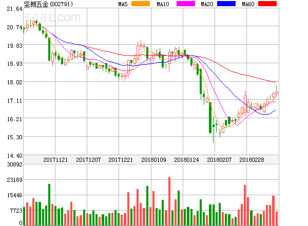
Task: Click the 20171221 date label
Action: pyautogui.click(x=121, y=160)
